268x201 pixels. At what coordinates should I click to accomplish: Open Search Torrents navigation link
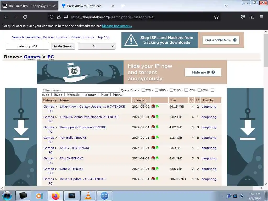tap(26, 37)
